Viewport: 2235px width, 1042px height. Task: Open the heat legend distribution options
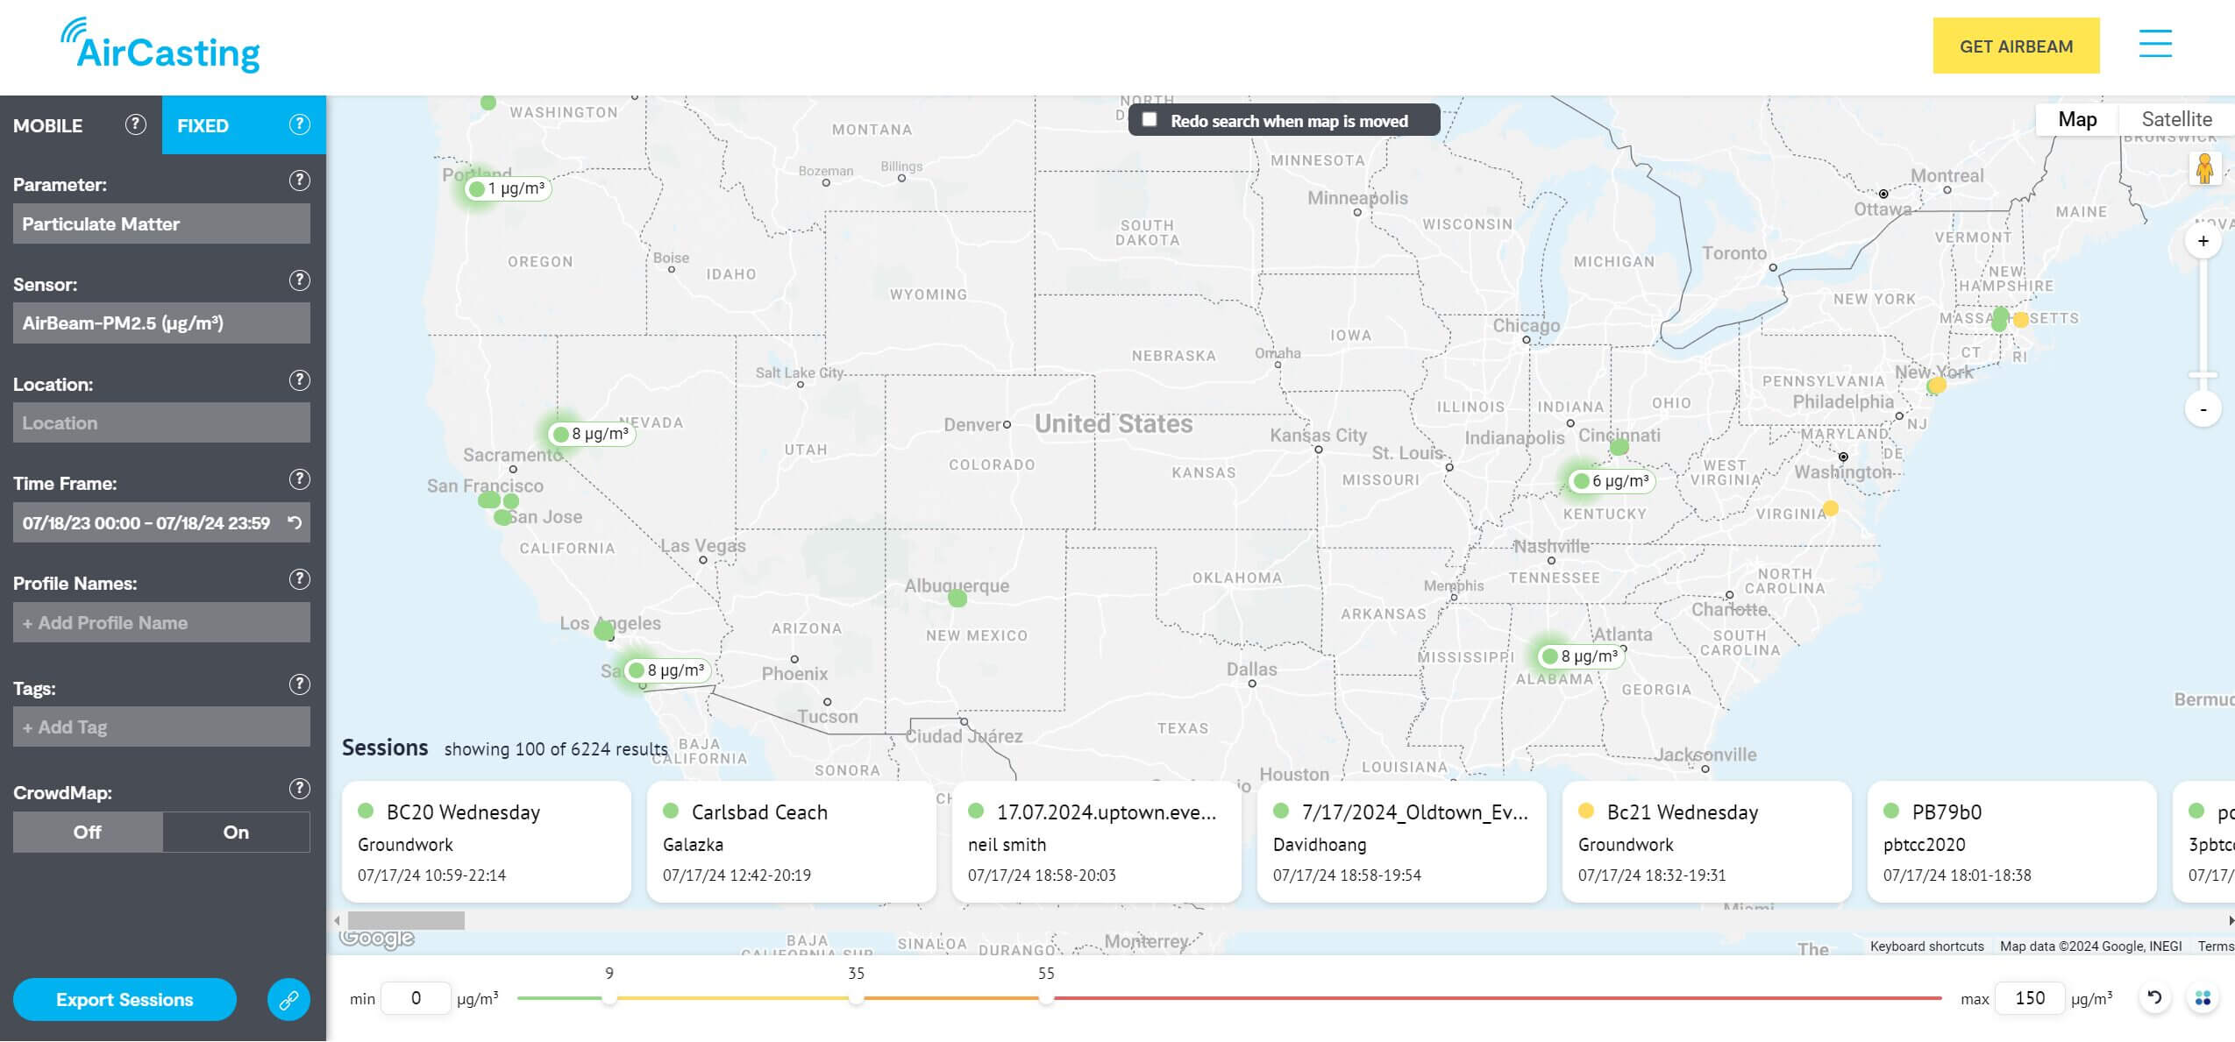(2203, 998)
